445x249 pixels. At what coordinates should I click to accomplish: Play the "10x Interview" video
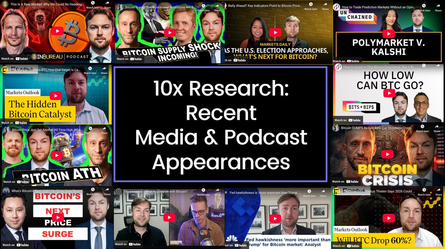169,218
